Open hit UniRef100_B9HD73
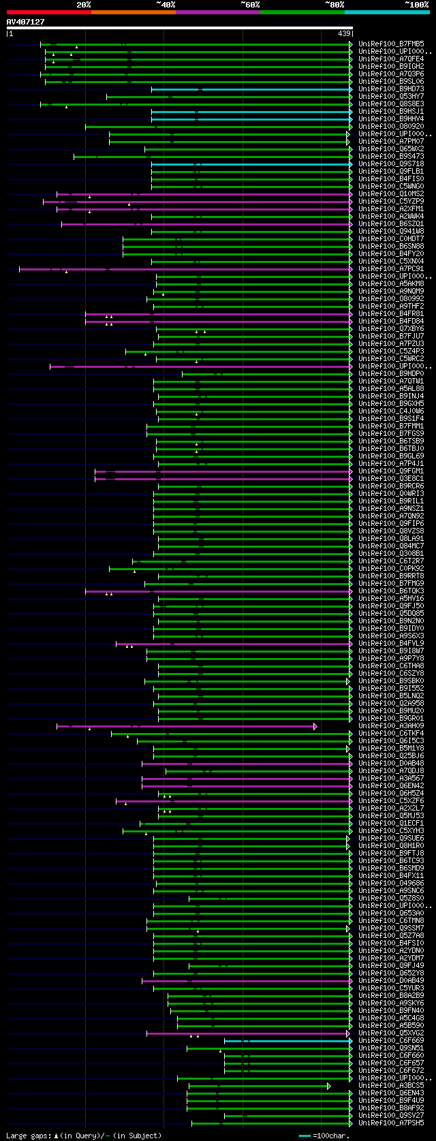The image size is (436, 1141). [x=391, y=89]
